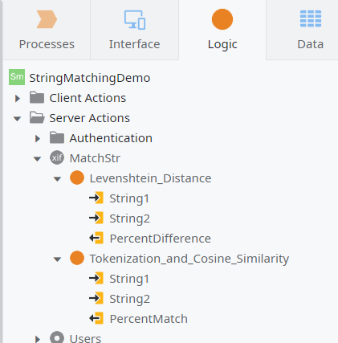Select String2 text under Tokenization_and_Cosine_Similarity
The width and height of the screenshot is (338, 343).
[x=130, y=299]
